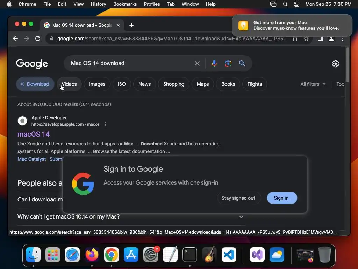This screenshot has width=358, height=269.
Task: Open Chrome three-dot menu
Action: (343, 39)
